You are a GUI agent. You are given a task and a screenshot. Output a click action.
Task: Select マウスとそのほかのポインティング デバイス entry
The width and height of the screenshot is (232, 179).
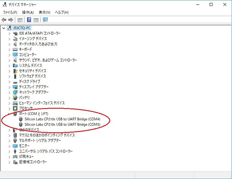coord(47,135)
